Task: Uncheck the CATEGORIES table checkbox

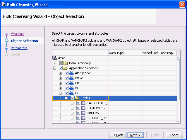Action: point(78,103)
